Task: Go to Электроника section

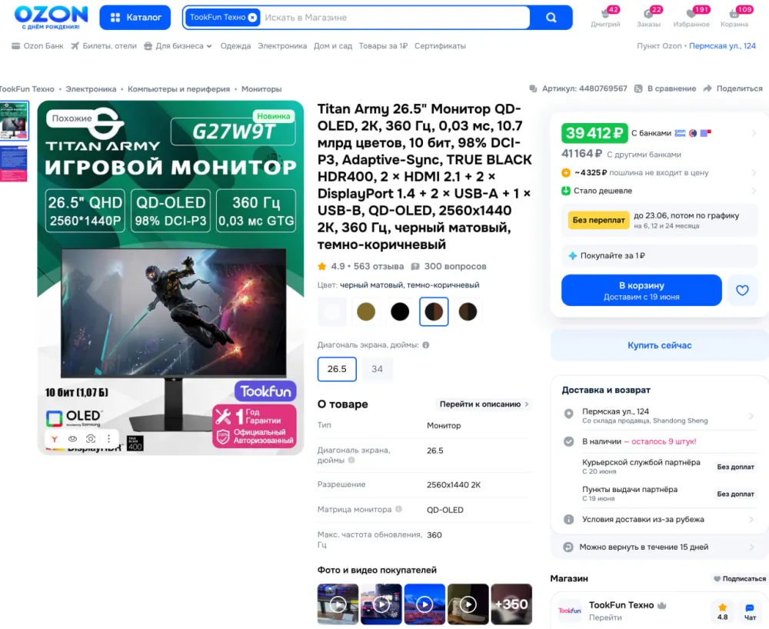Action: [x=282, y=45]
